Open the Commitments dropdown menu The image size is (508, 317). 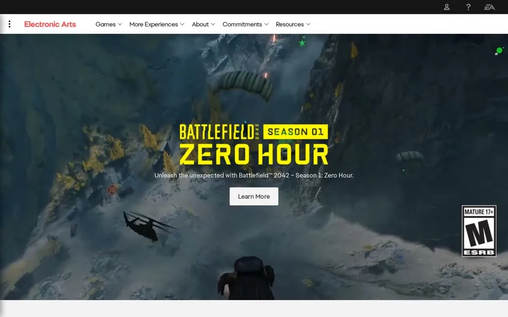[245, 24]
